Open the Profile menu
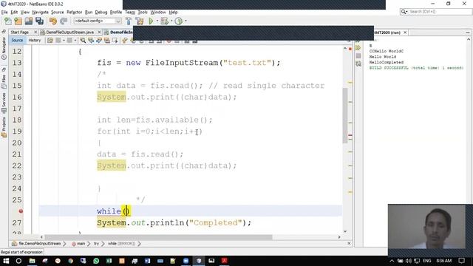Viewport: 473px width, 266px height. click(116, 13)
